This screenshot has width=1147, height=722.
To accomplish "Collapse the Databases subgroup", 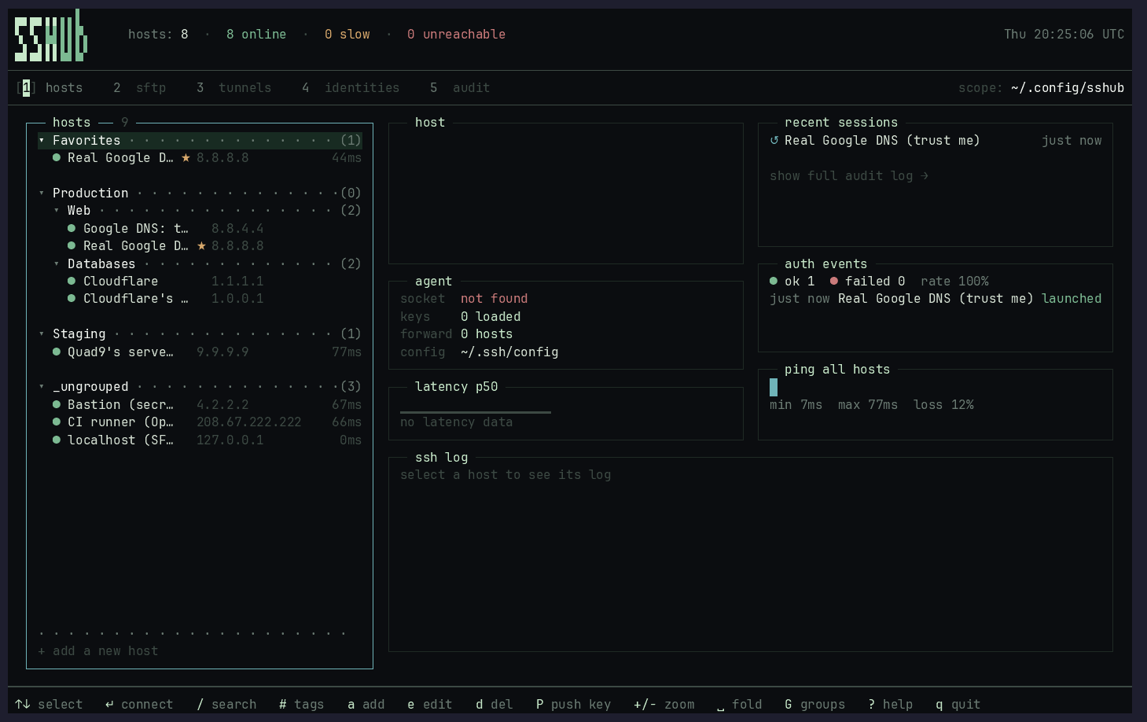I will point(57,264).
